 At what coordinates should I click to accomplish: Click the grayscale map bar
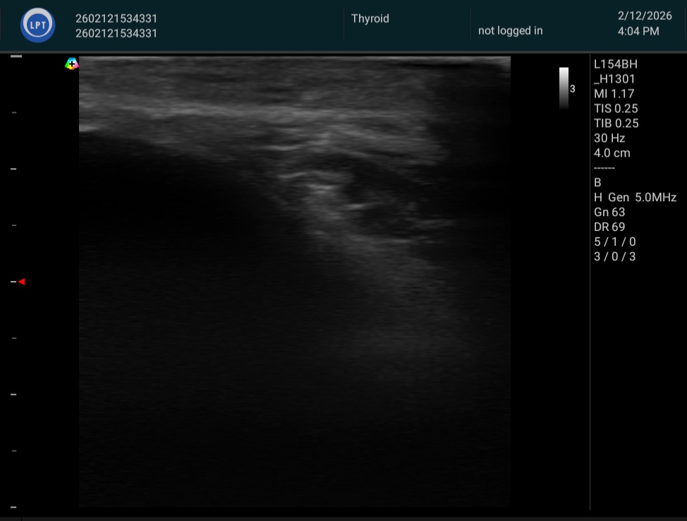click(x=564, y=88)
